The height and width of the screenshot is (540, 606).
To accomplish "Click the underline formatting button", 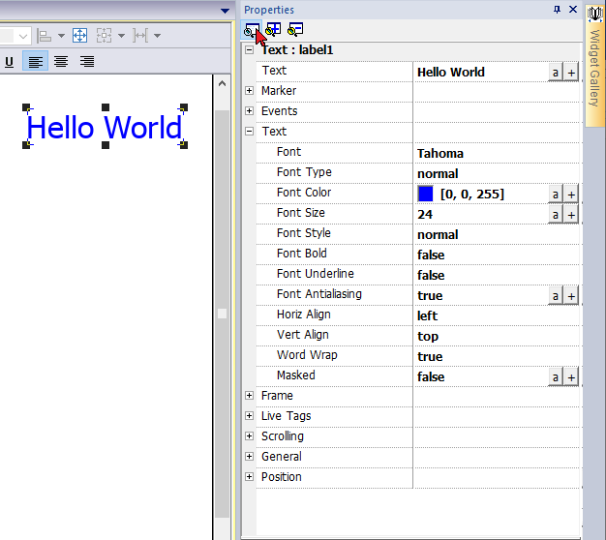I will pyautogui.click(x=10, y=62).
